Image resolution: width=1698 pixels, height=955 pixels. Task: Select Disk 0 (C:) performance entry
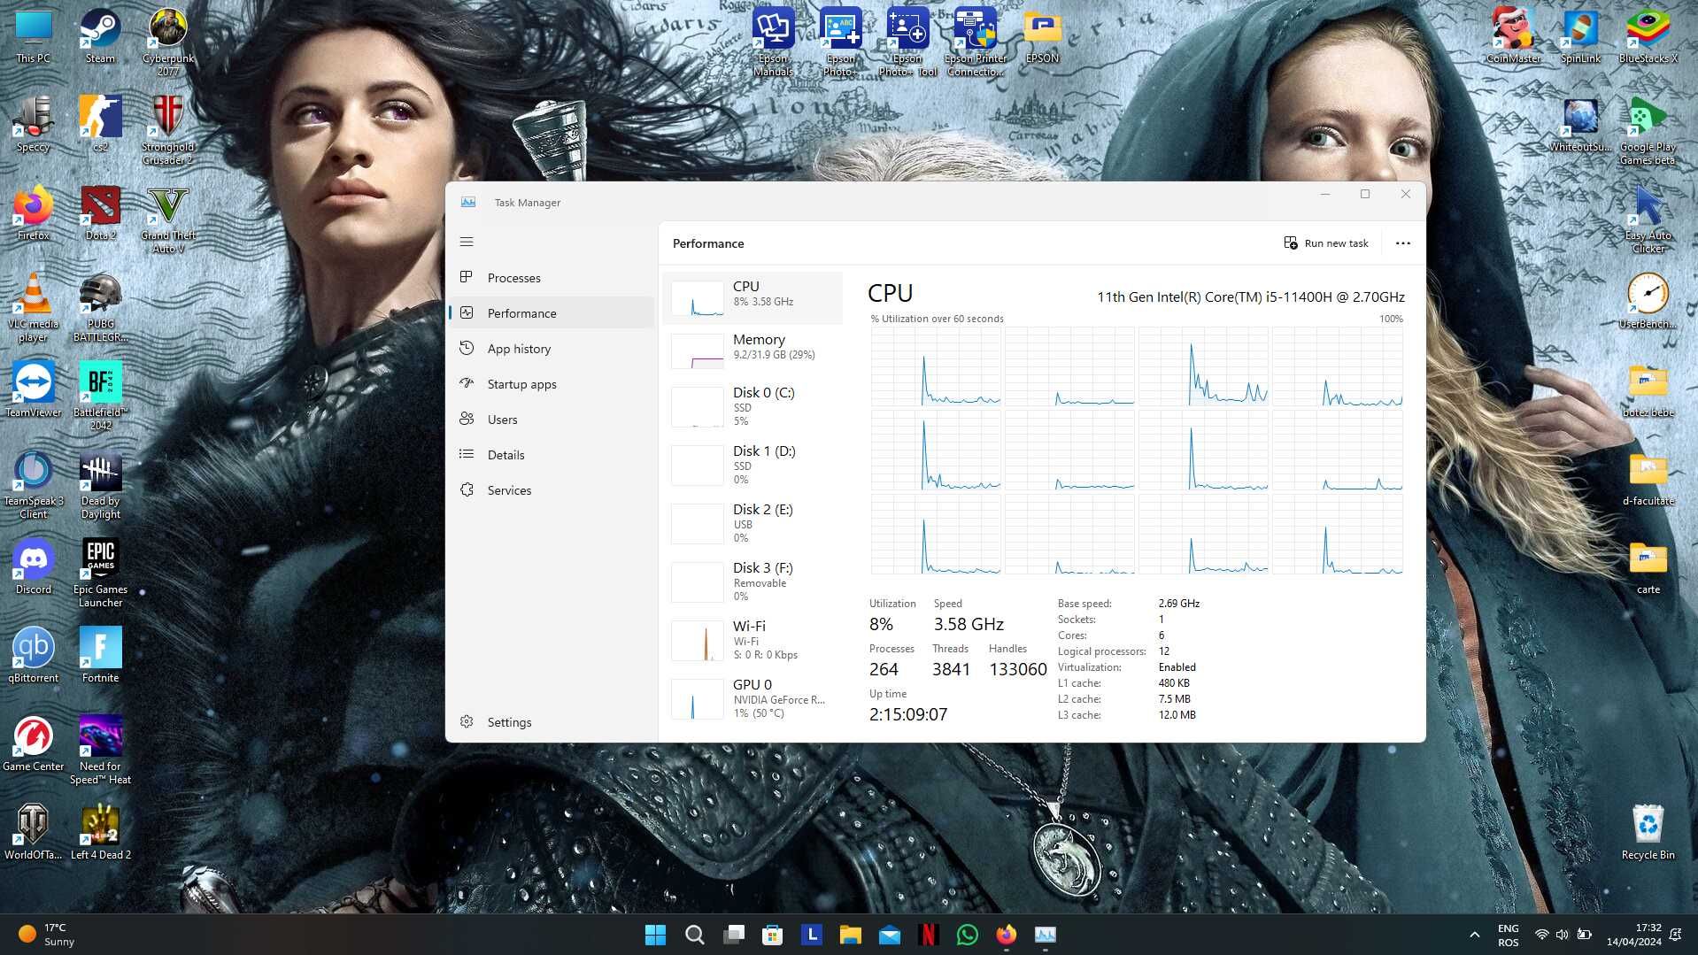point(753,406)
